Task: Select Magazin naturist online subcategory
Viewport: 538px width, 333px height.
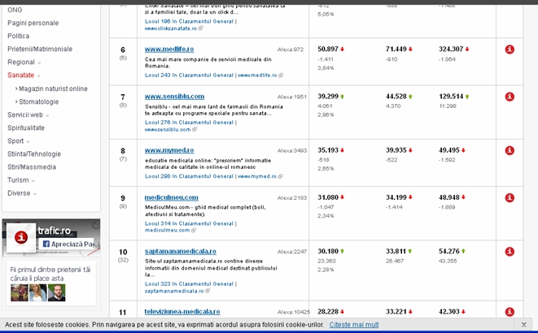Action: point(54,89)
